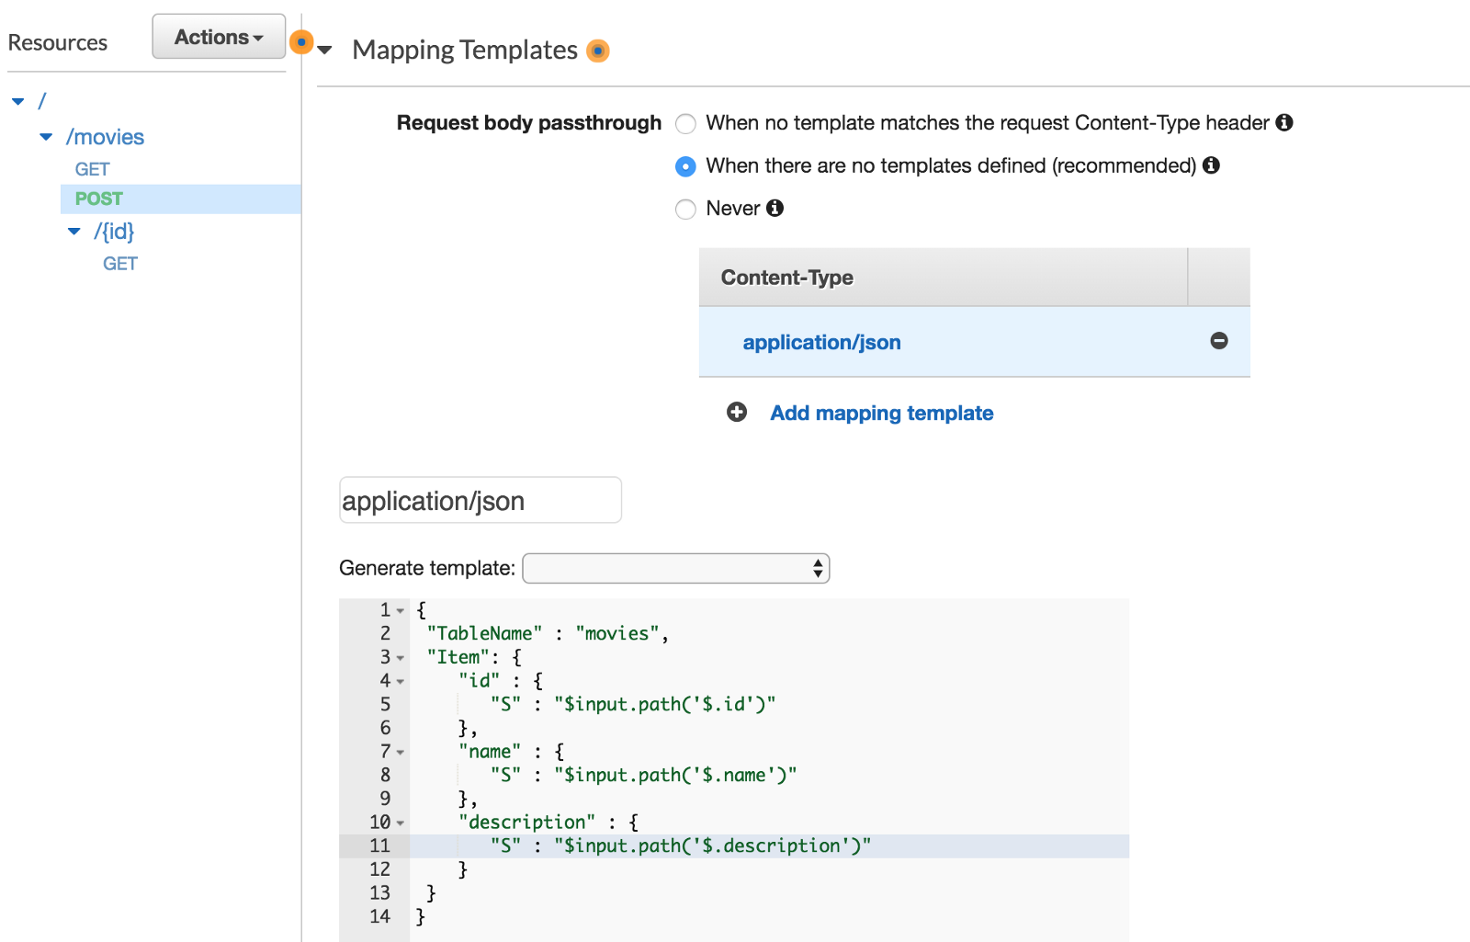The height and width of the screenshot is (942, 1470).
Task: Open info icon for Content-Type header option
Action: click(1284, 122)
